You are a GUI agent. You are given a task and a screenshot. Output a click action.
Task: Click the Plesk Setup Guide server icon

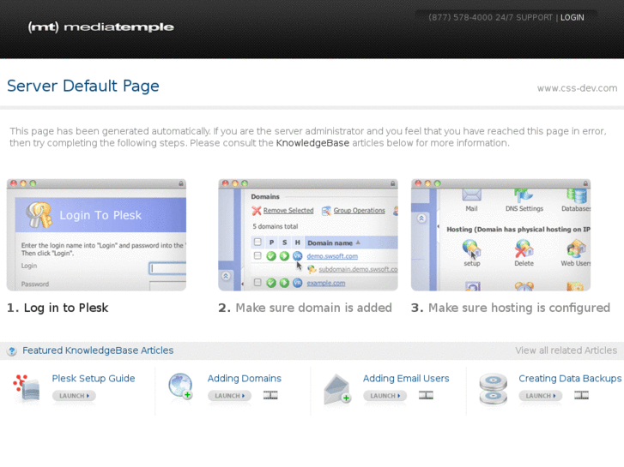(x=27, y=388)
